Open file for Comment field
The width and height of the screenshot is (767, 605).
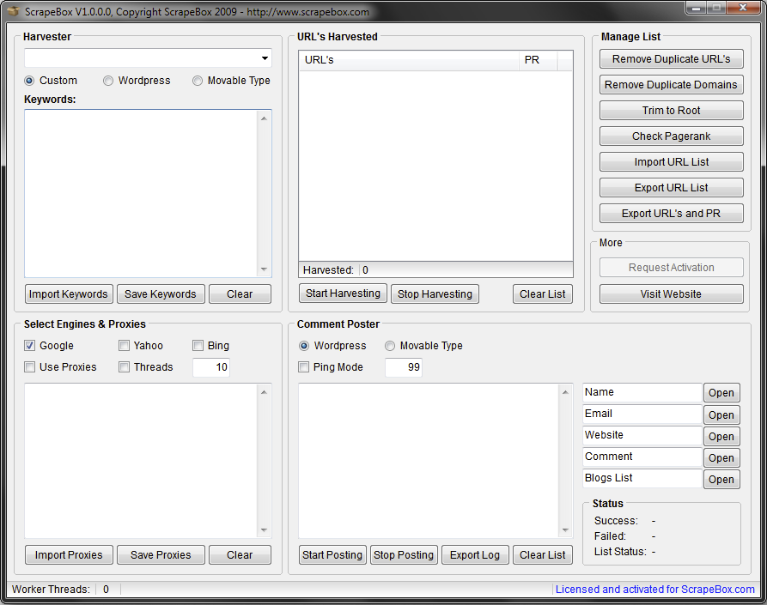tap(721, 458)
